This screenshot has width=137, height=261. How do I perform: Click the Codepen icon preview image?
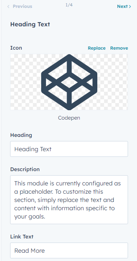69,82
